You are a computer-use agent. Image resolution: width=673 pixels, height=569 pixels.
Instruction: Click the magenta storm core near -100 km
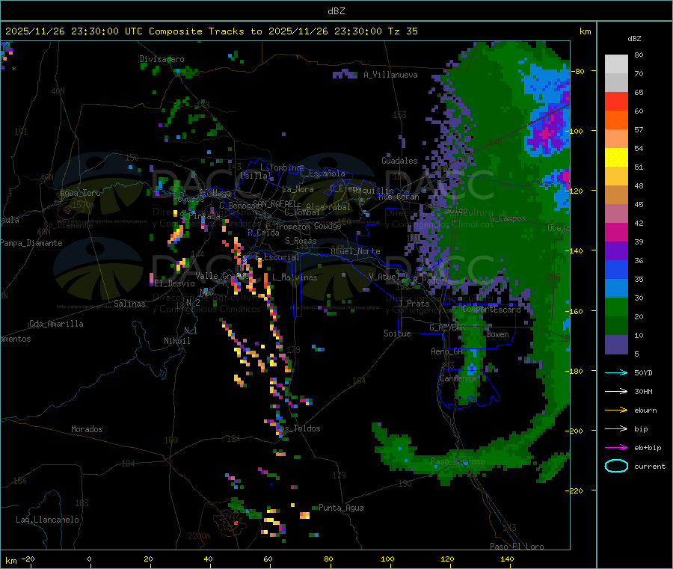pos(546,134)
